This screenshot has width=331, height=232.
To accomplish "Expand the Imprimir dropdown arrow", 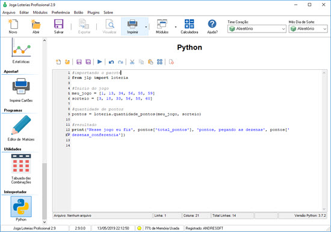I will point(146,27).
